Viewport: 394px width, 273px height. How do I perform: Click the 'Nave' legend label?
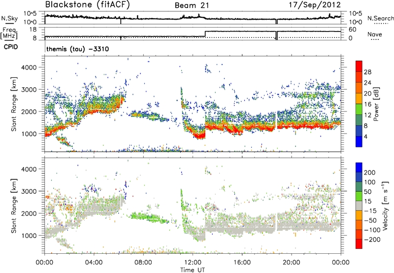pos(375,34)
